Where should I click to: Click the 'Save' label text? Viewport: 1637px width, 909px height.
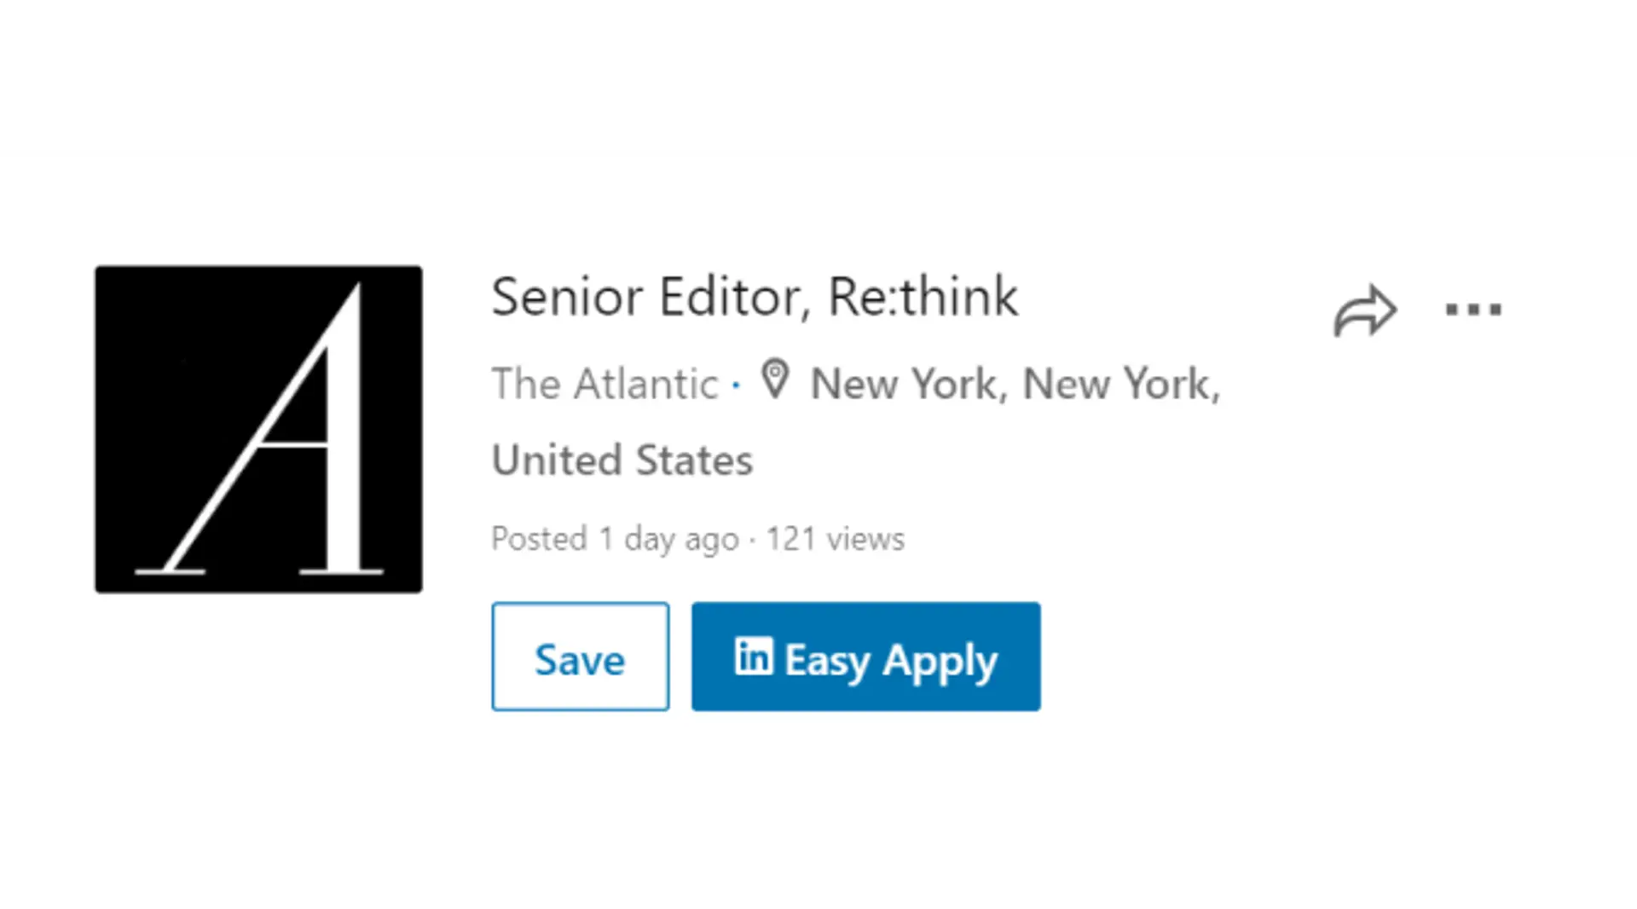click(x=580, y=660)
